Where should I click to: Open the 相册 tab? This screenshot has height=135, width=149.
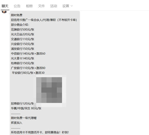pos(29,6)
